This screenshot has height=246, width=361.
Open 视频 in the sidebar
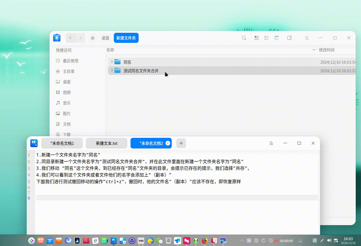click(x=63, y=92)
